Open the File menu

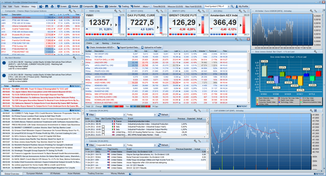click(4, 7)
